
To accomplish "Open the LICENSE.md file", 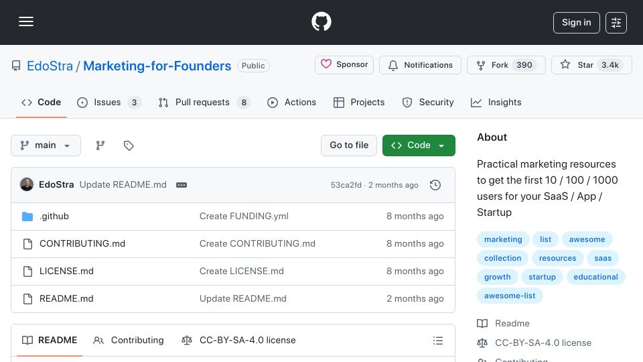I will (66, 271).
